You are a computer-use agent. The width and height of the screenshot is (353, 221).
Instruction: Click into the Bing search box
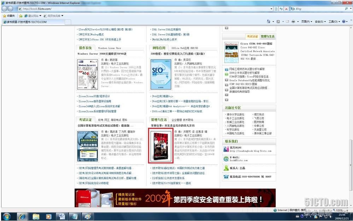[317, 8]
